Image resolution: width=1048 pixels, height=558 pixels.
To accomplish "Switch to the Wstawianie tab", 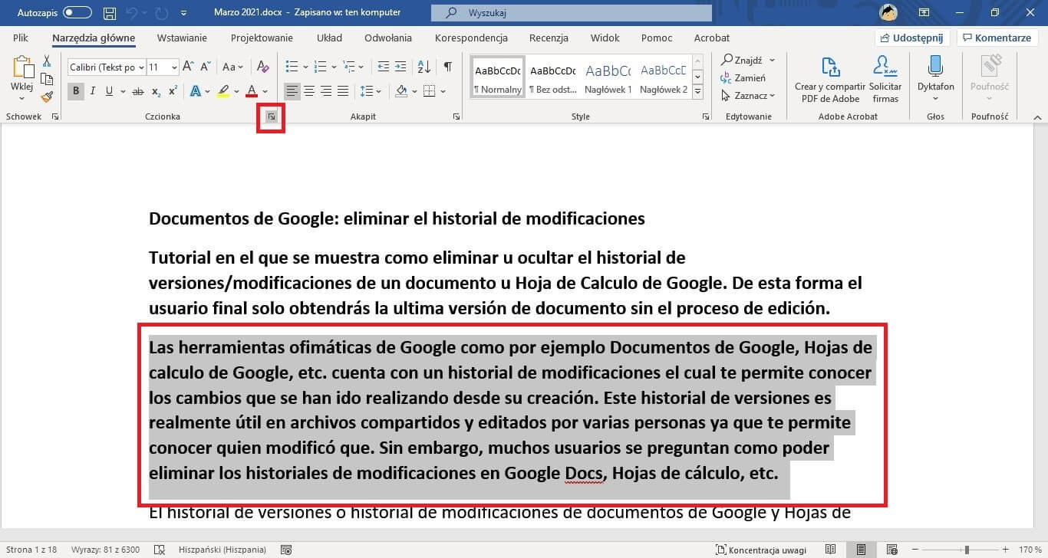I will pos(182,38).
